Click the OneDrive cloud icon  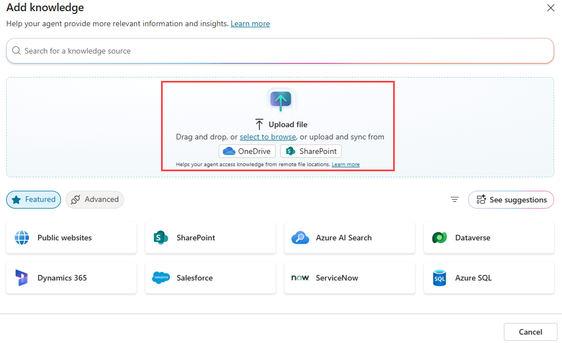(x=229, y=151)
